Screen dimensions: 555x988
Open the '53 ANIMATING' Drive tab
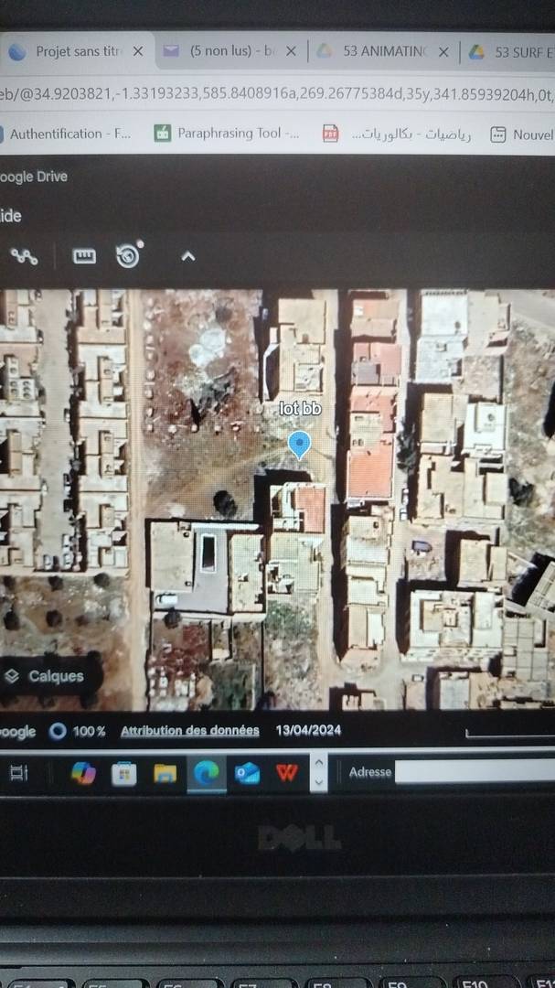pyautogui.click(x=382, y=52)
